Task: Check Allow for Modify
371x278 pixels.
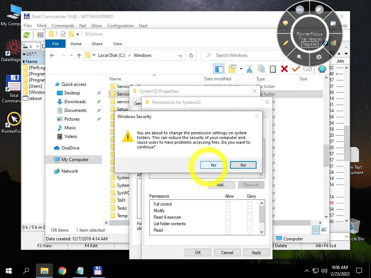Action: point(228,210)
